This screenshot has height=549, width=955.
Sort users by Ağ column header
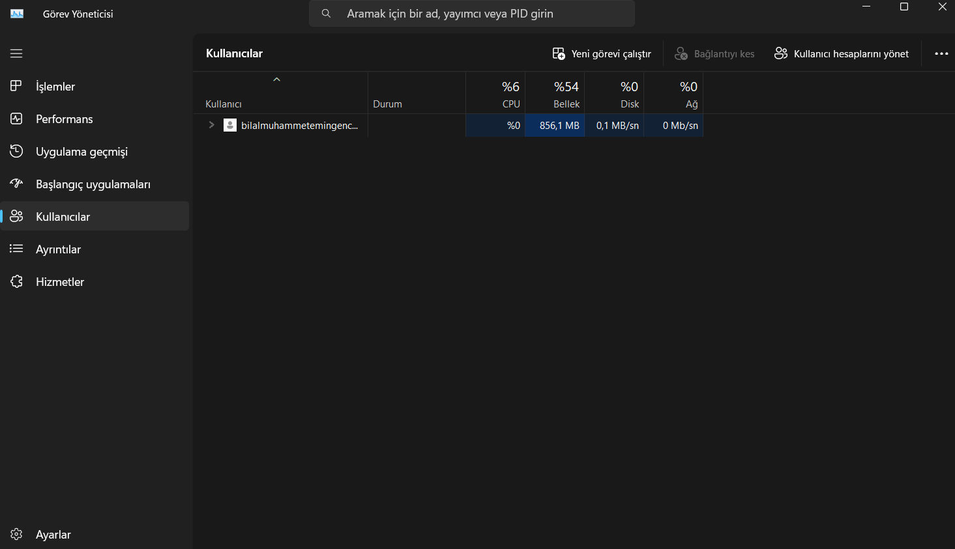pyautogui.click(x=673, y=92)
